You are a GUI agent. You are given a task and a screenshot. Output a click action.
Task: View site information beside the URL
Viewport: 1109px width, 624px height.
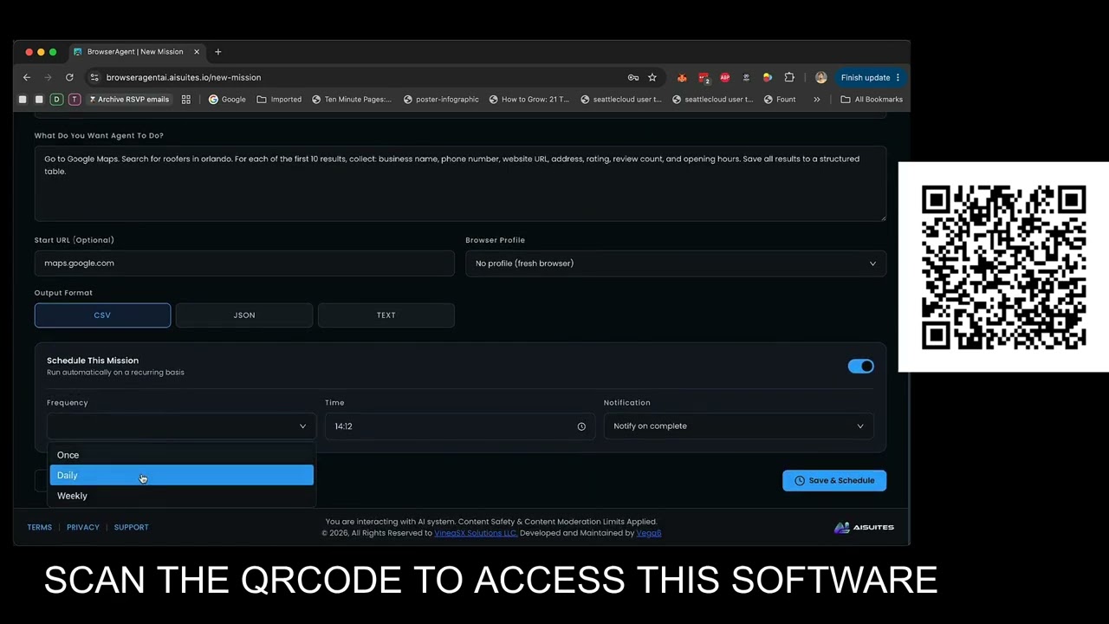[94, 77]
